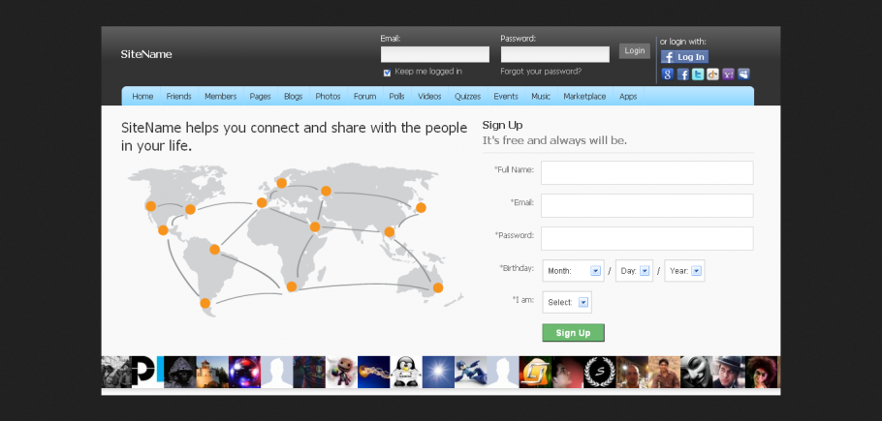The width and height of the screenshot is (882, 421).
Task: Open the bright blue star avatar
Action: pos(438,373)
